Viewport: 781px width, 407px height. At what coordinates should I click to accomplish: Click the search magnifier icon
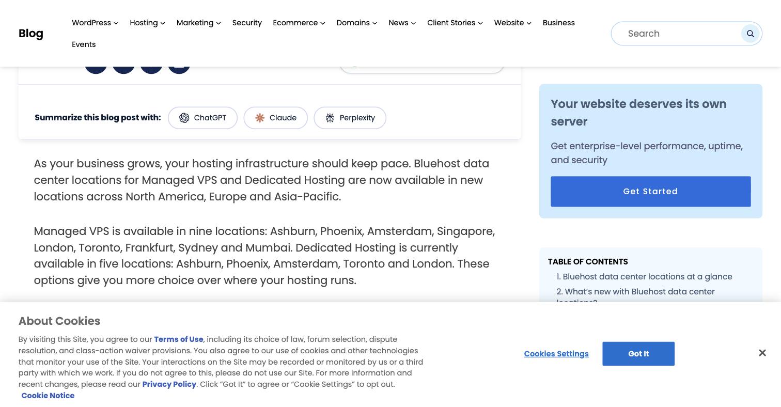(x=750, y=34)
